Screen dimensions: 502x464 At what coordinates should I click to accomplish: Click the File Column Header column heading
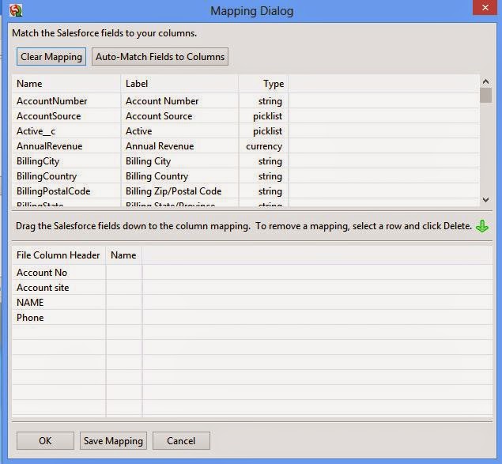click(x=59, y=255)
